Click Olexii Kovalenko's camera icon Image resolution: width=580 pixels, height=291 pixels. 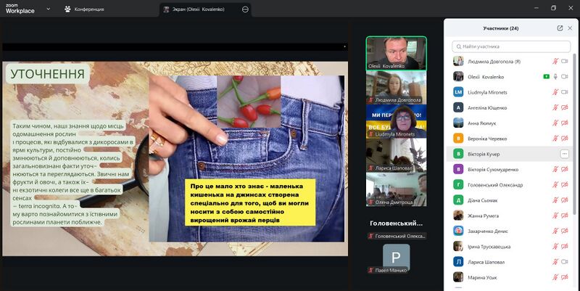pyautogui.click(x=565, y=77)
